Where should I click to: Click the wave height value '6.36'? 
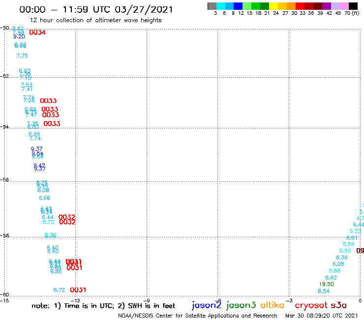tap(342, 257)
